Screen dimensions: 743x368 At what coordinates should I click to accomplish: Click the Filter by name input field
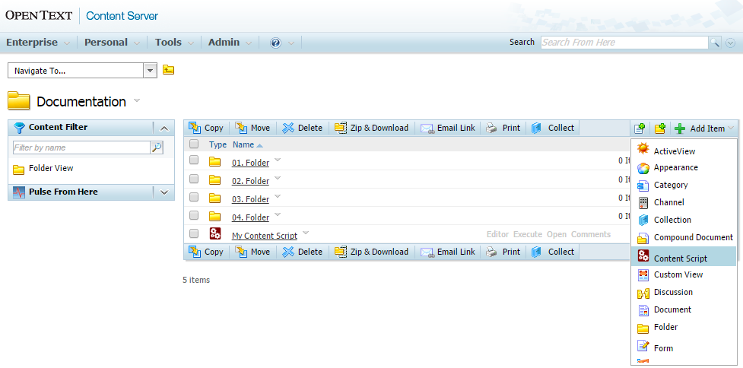(x=81, y=148)
